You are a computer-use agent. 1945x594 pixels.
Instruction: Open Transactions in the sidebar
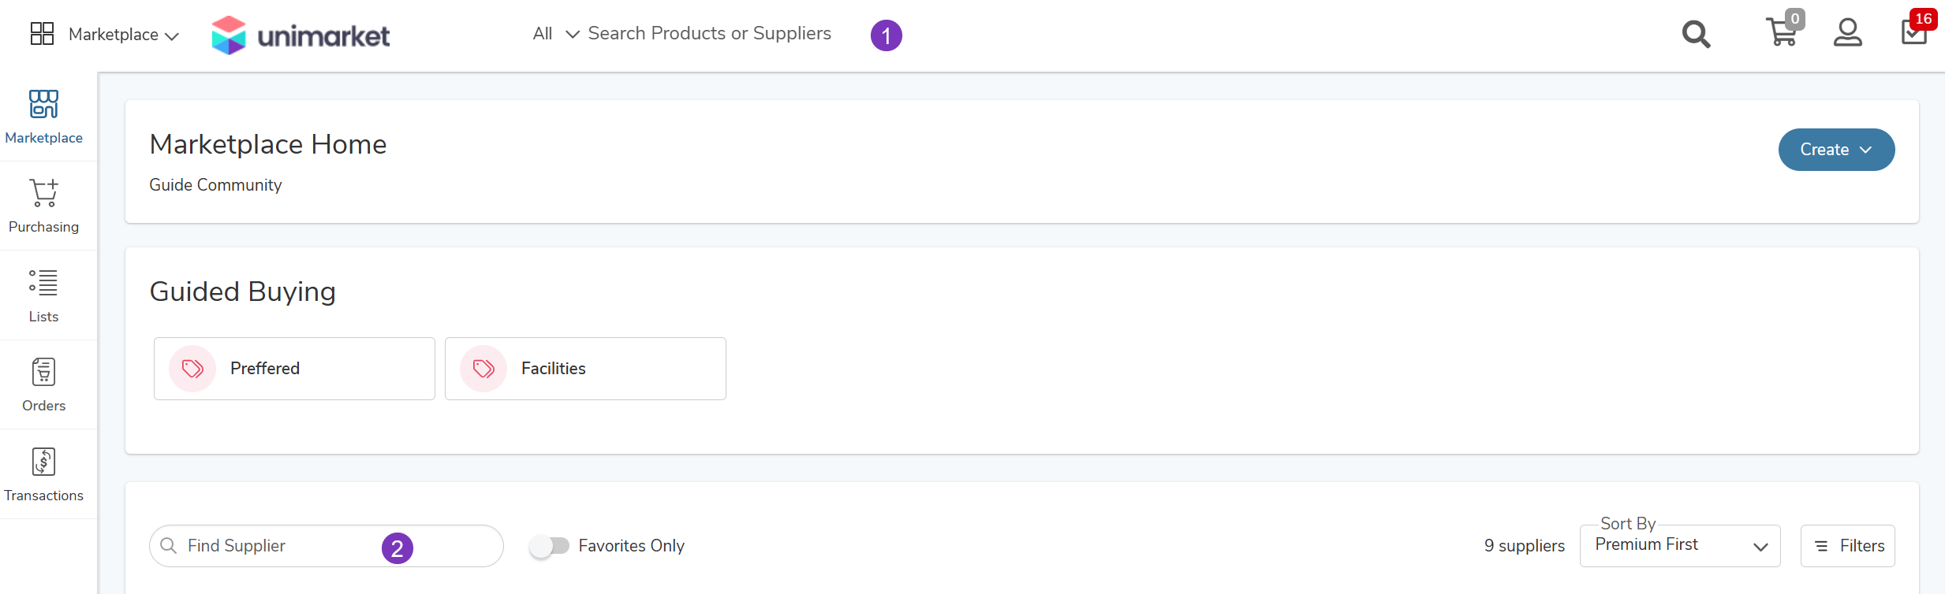[x=43, y=473]
